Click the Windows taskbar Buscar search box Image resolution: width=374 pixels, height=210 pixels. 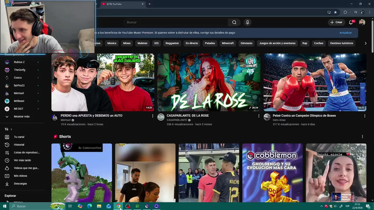(x=37, y=206)
